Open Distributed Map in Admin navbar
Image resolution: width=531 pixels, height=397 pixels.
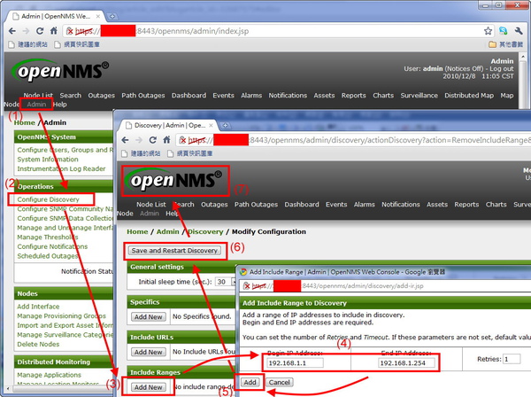click(x=469, y=96)
